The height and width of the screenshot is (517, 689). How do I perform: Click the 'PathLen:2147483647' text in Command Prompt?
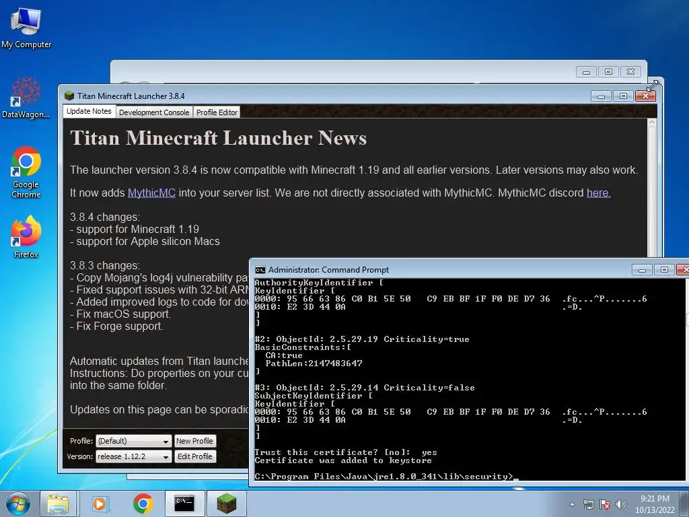coord(314,363)
